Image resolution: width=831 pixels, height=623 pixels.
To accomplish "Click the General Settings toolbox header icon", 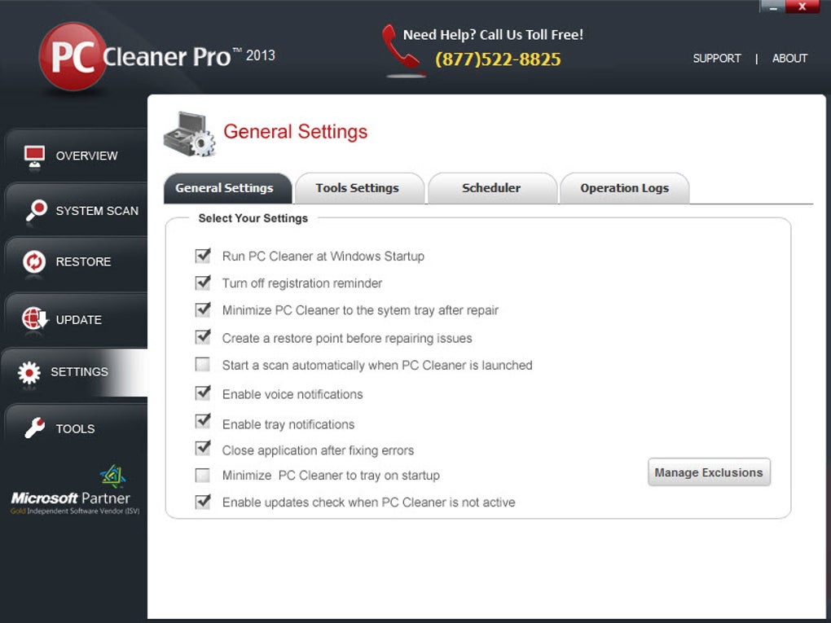I will [189, 134].
